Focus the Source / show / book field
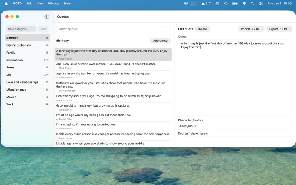 [235, 139]
